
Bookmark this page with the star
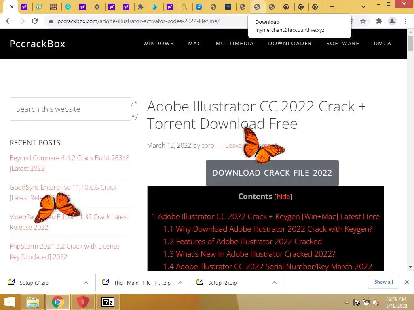tap(363, 21)
